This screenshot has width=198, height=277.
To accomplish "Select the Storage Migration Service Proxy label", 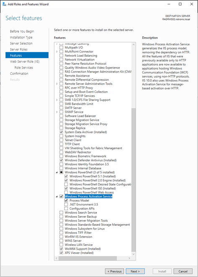I will point(86,124).
